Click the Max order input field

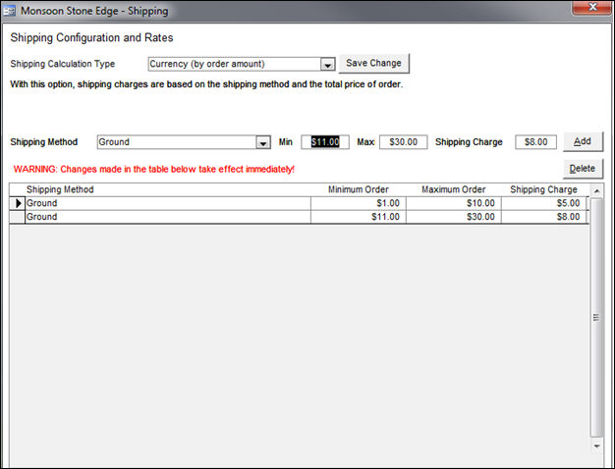coord(403,142)
